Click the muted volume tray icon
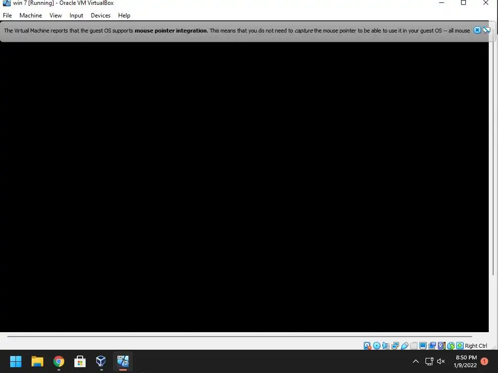498x373 pixels. click(441, 361)
